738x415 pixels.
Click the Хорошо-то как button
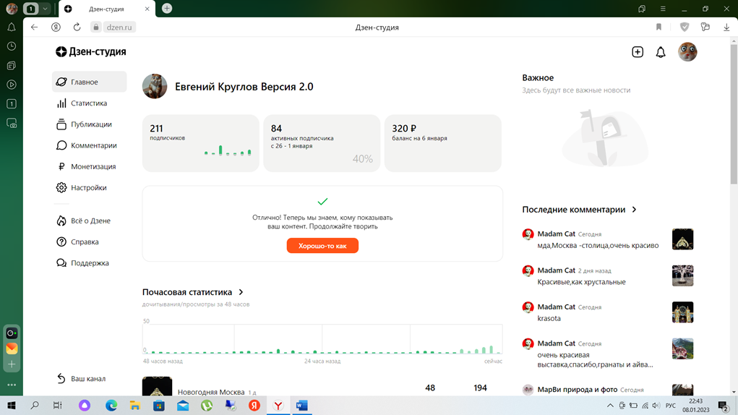322,246
